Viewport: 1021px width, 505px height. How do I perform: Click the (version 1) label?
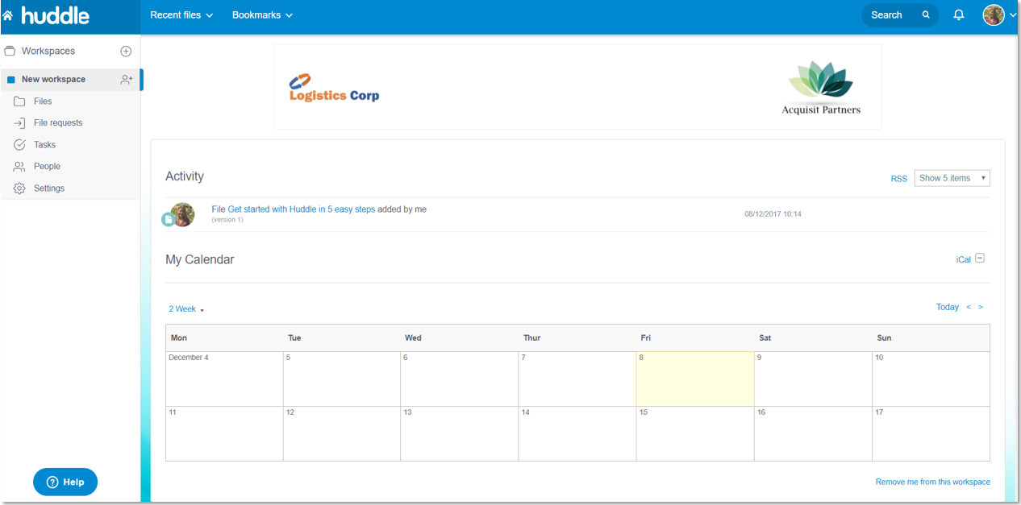tap(227, 220)
